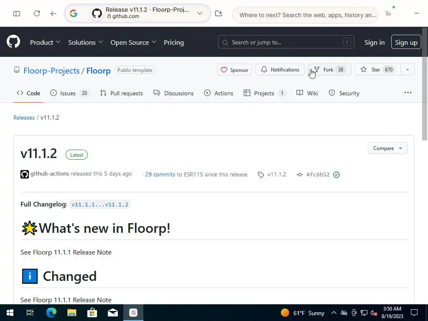This screenshot has height=321, width=428.
Task: Open the v11.1.2 tag link
Action: (x=277, y=174)
